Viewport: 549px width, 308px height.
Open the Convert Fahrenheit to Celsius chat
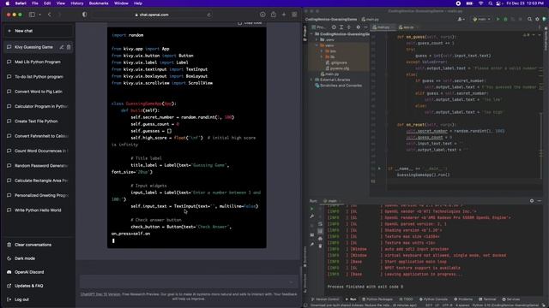[x=39, y=136]
